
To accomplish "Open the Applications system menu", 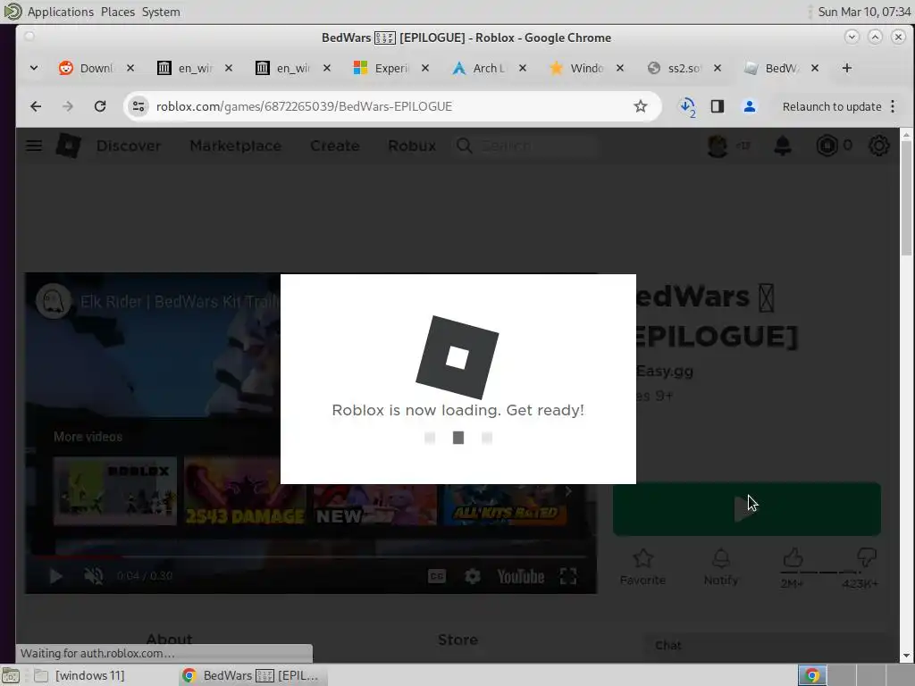I will (x=60, y=12).
